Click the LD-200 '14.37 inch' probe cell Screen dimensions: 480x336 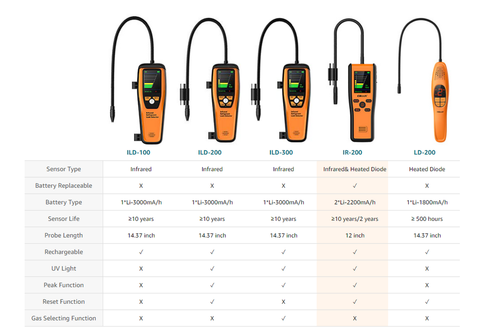click(x=427, y=235)
